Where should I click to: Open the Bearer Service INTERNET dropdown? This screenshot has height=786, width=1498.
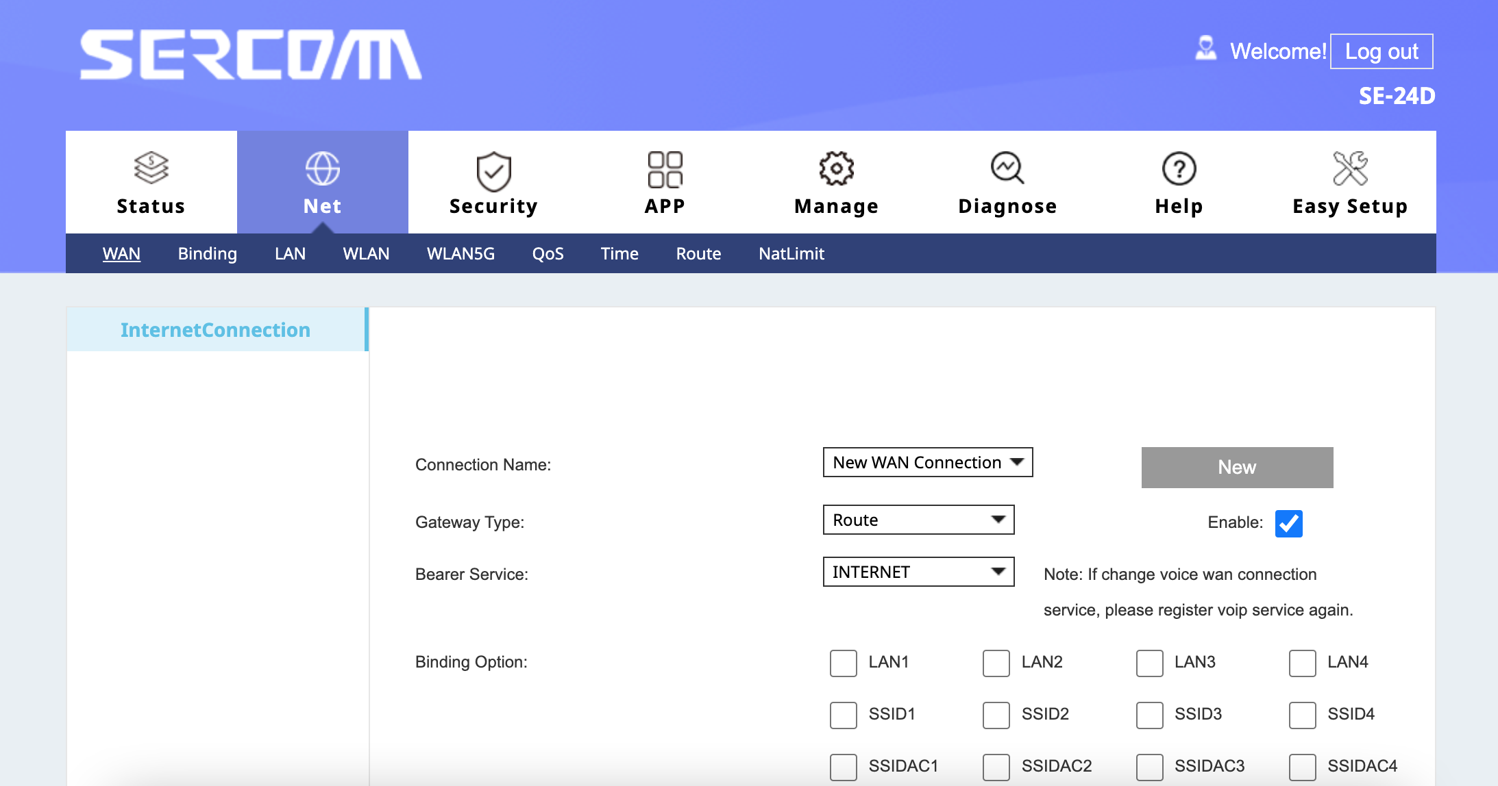pyautogui.click(x=918, y=572)
